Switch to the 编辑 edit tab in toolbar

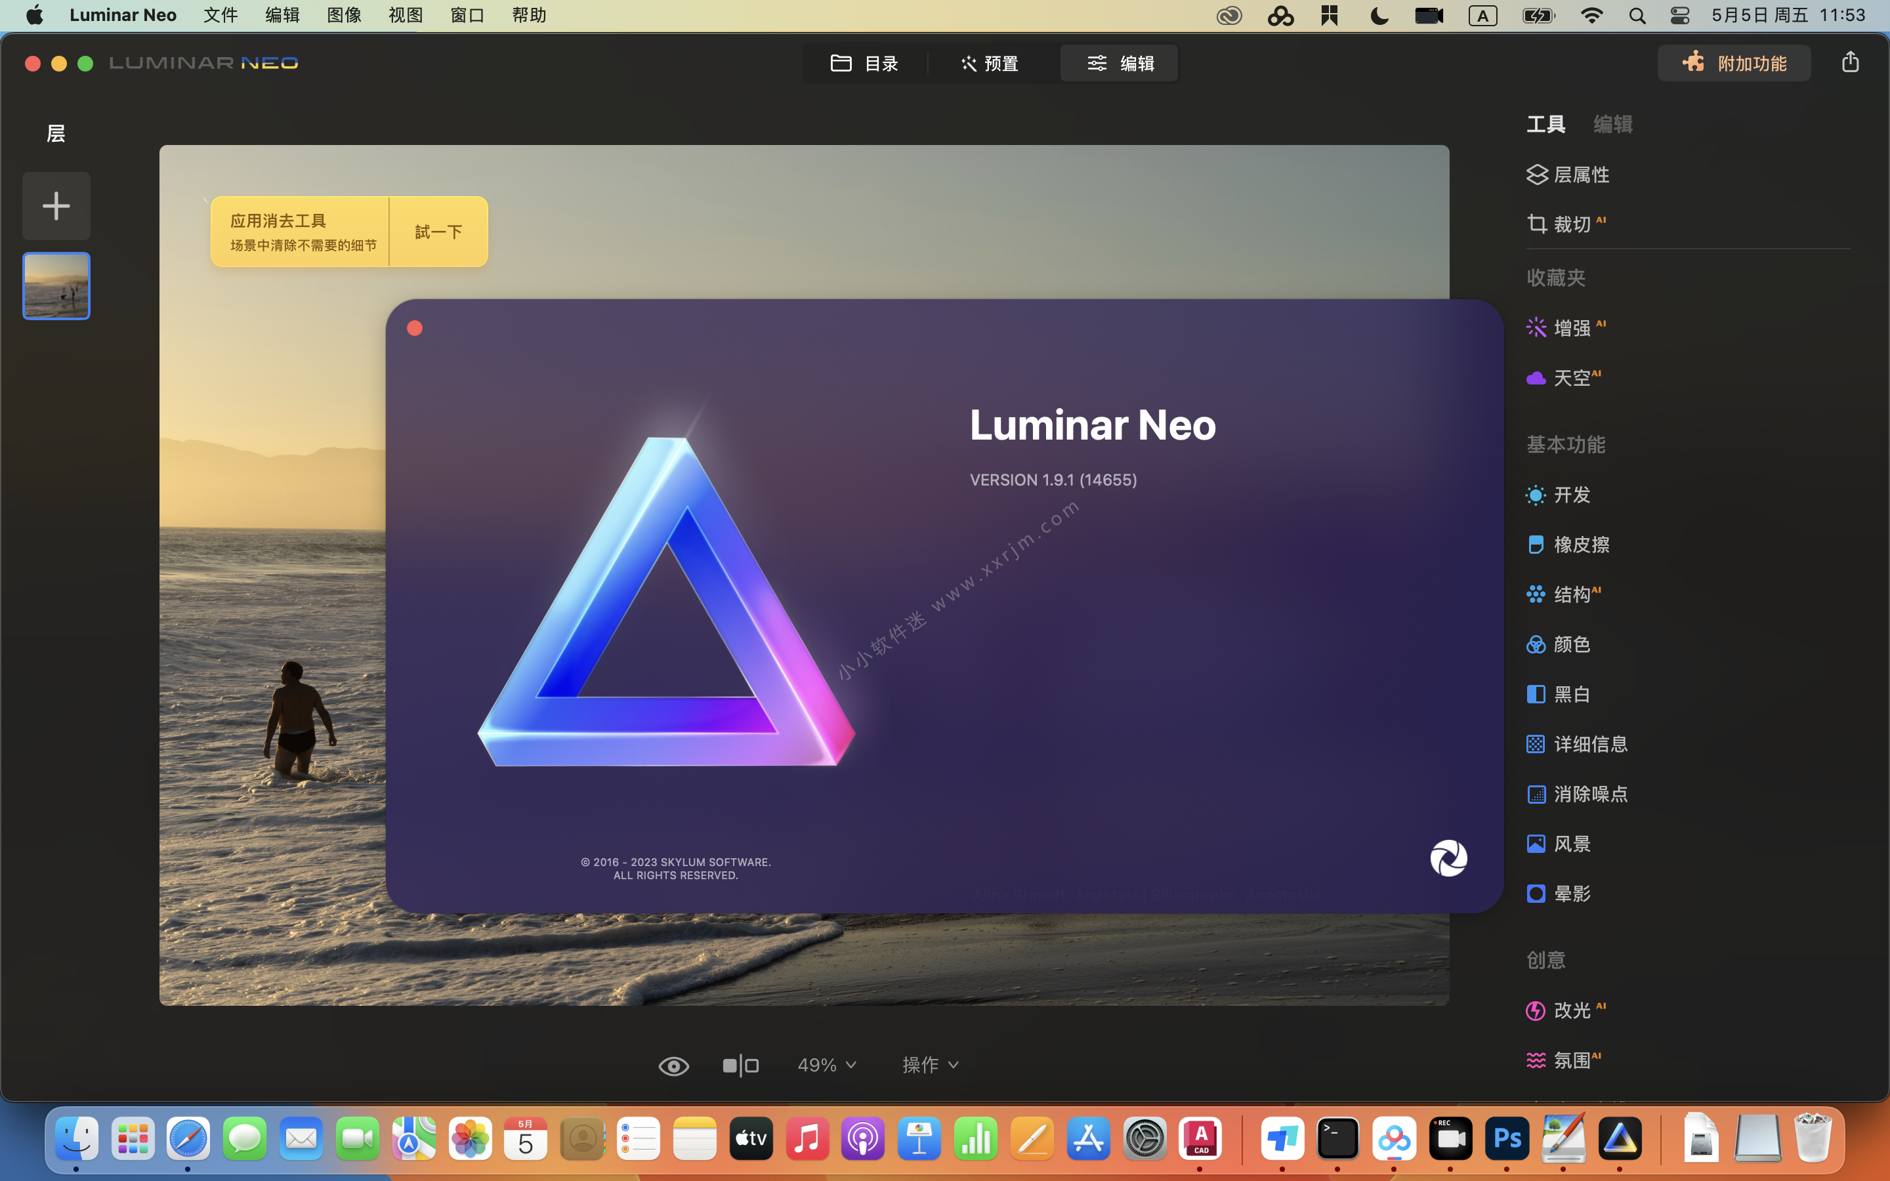(1119, 63)
